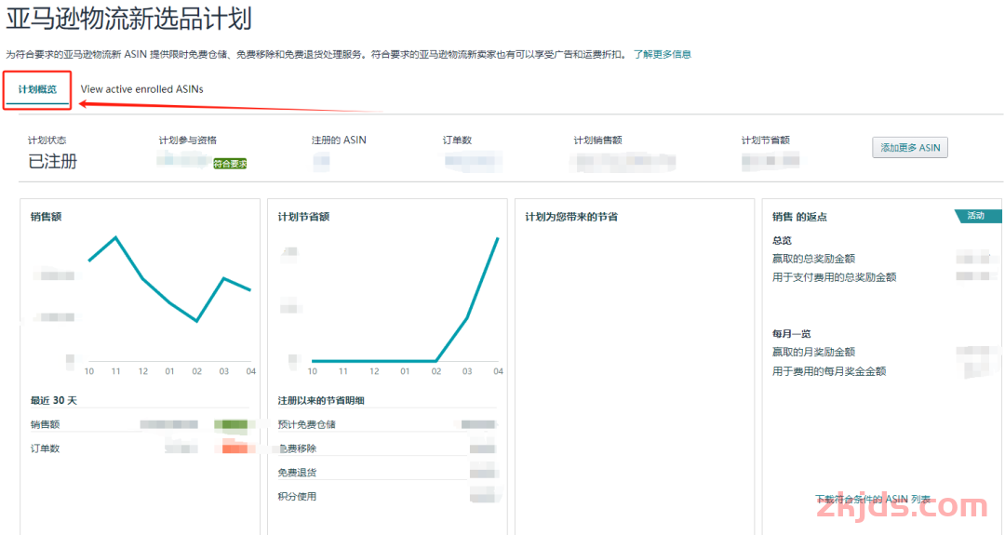Switch to View active enrolled ASINs tab
Image resolution: width=1005 pixels, height=535 pixels.
tap(141, 89)
